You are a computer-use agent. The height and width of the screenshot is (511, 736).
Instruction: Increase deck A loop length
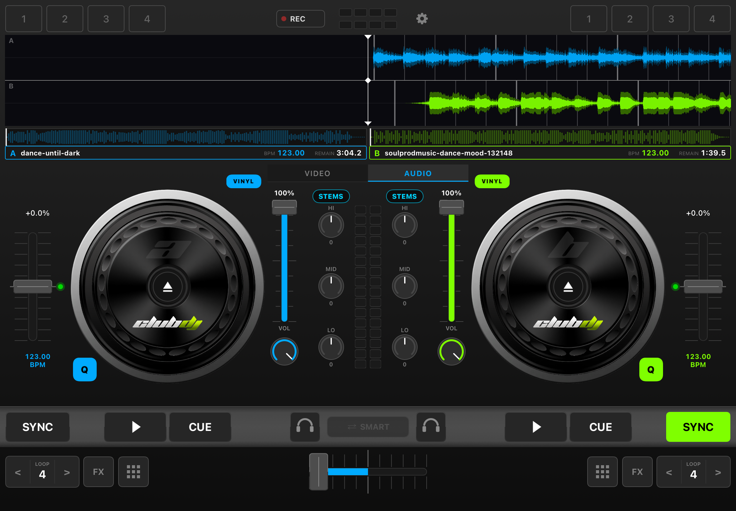coord(67,472)
